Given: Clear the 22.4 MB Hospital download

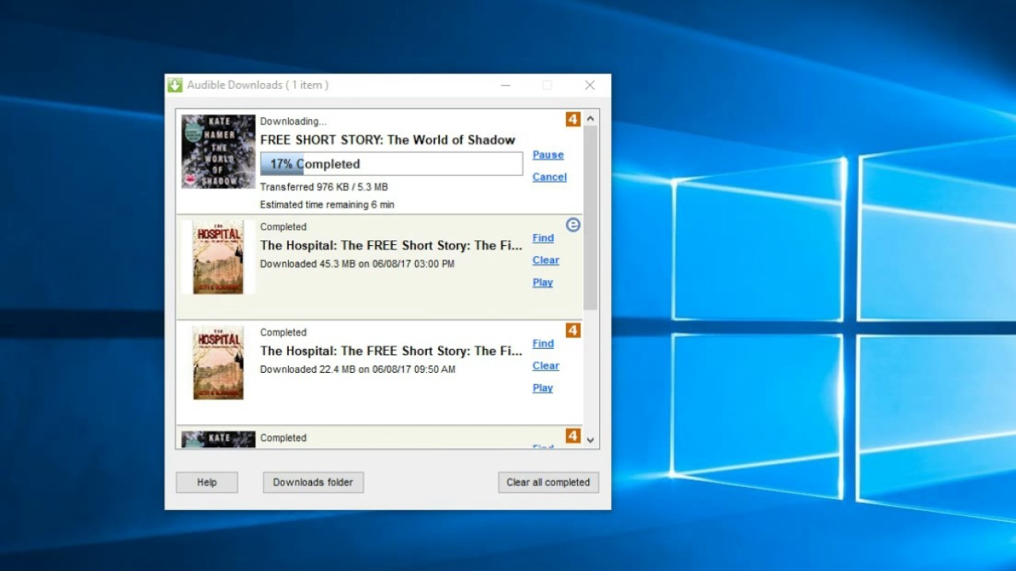Looking at the screenshot, I should click(545, 366).
